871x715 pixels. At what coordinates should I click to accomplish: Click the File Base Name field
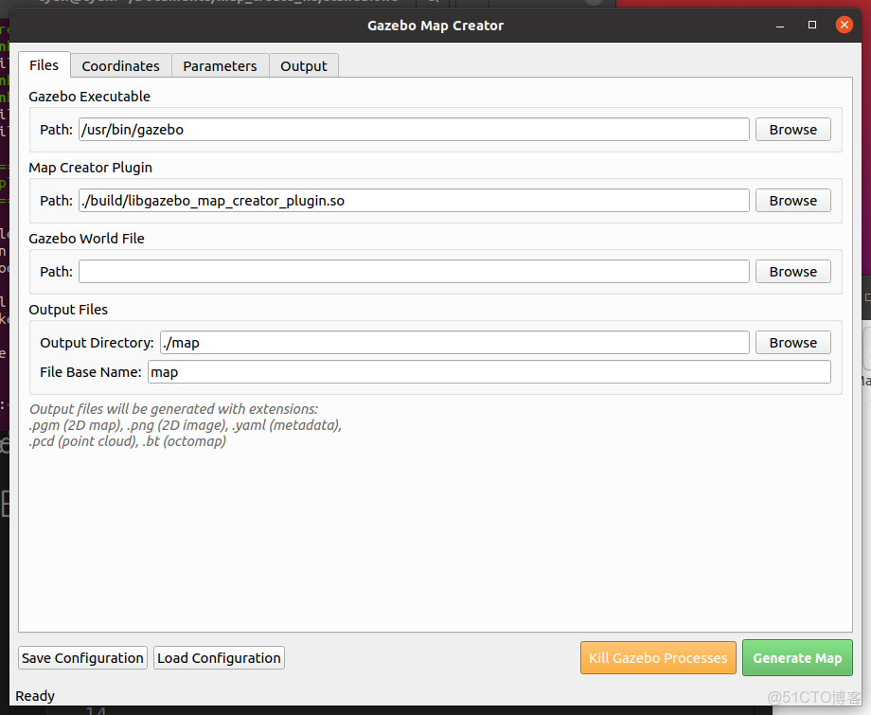coord(489,372)
